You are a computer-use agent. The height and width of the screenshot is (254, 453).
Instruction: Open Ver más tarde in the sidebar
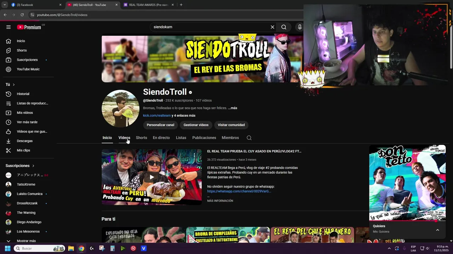(x=27, y=122)
